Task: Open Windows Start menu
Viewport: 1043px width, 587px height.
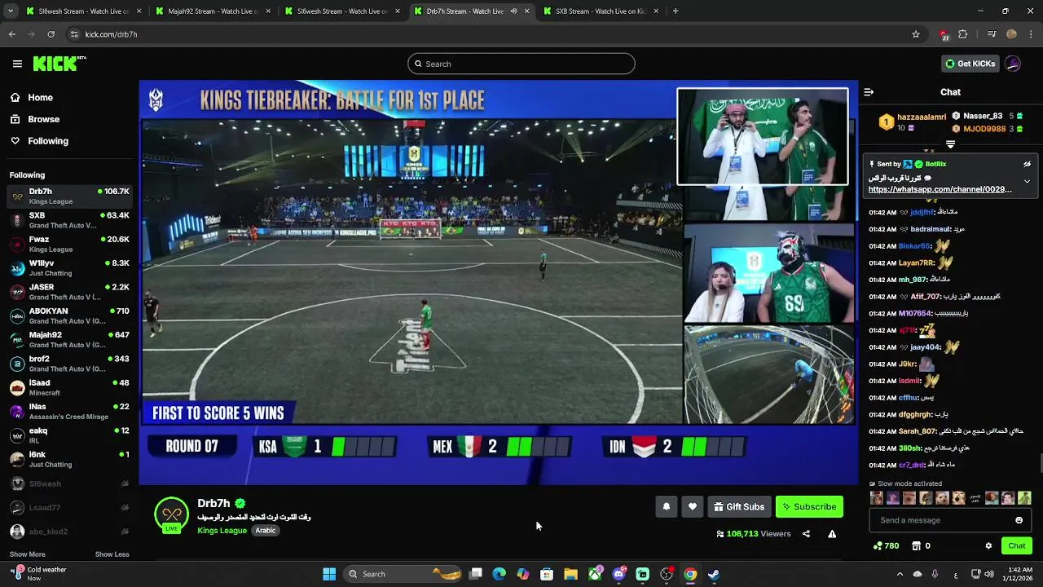Action: pos(329,574)
